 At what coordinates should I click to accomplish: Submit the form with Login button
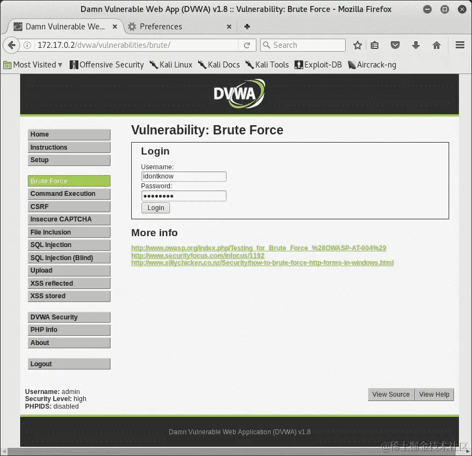coord(156,208)
